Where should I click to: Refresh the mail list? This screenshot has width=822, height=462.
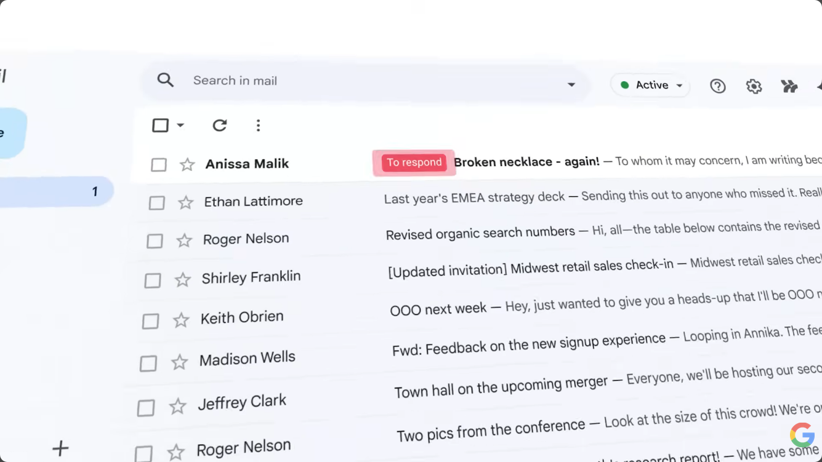click(x=219, y=125)
